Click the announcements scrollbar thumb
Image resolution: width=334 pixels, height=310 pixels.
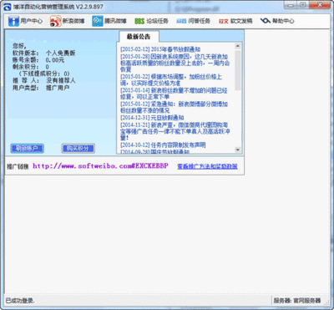(x=237, y=70)
